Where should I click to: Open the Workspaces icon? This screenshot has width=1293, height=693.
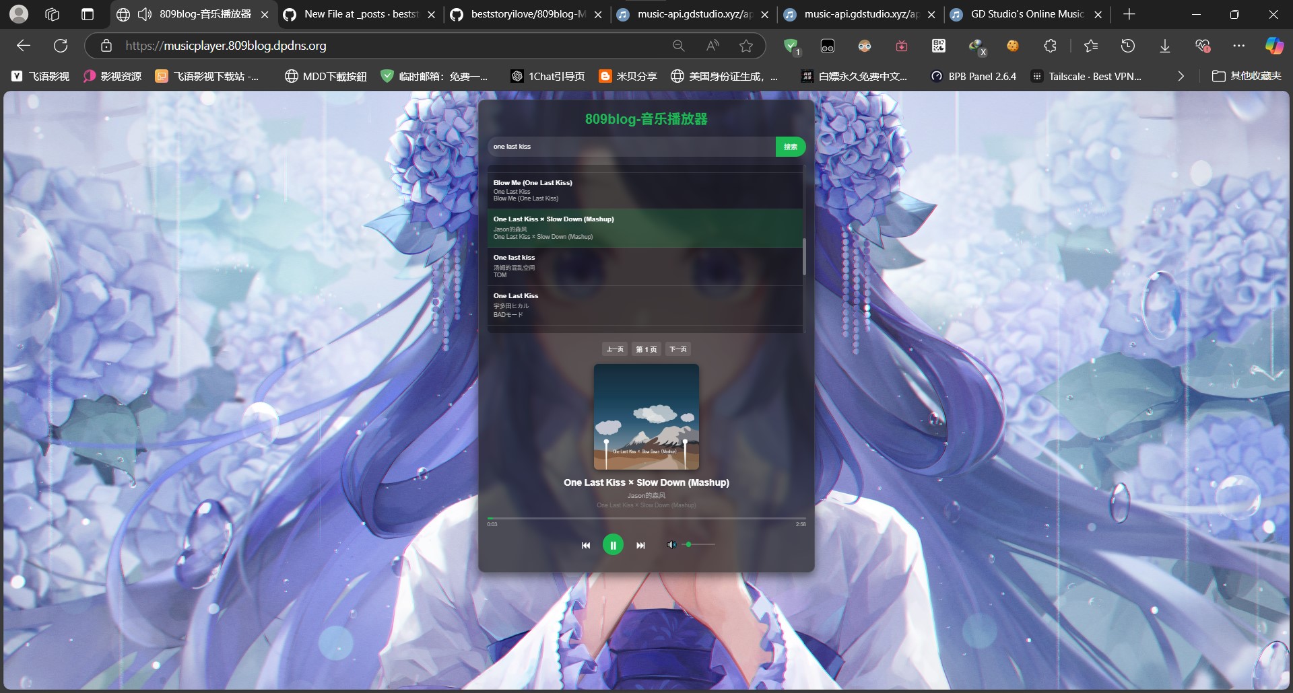tap(53, 14)
